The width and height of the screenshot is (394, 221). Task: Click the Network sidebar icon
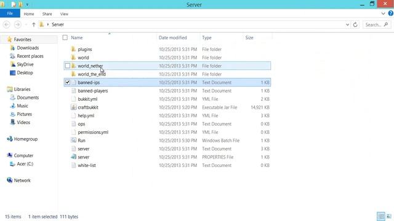point(10,180)
